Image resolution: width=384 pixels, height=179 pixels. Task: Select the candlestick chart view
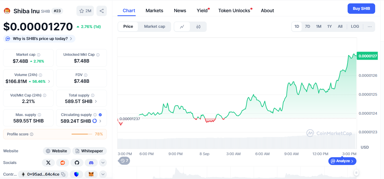198,27
